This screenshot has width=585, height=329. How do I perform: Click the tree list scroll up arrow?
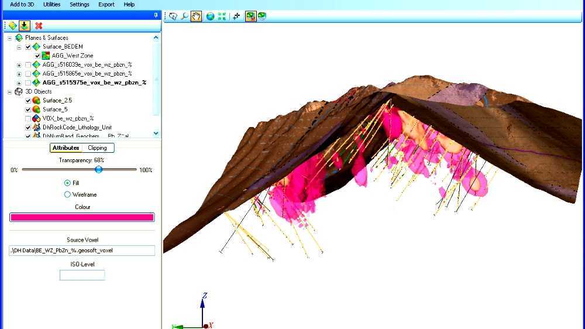(156, 37)
